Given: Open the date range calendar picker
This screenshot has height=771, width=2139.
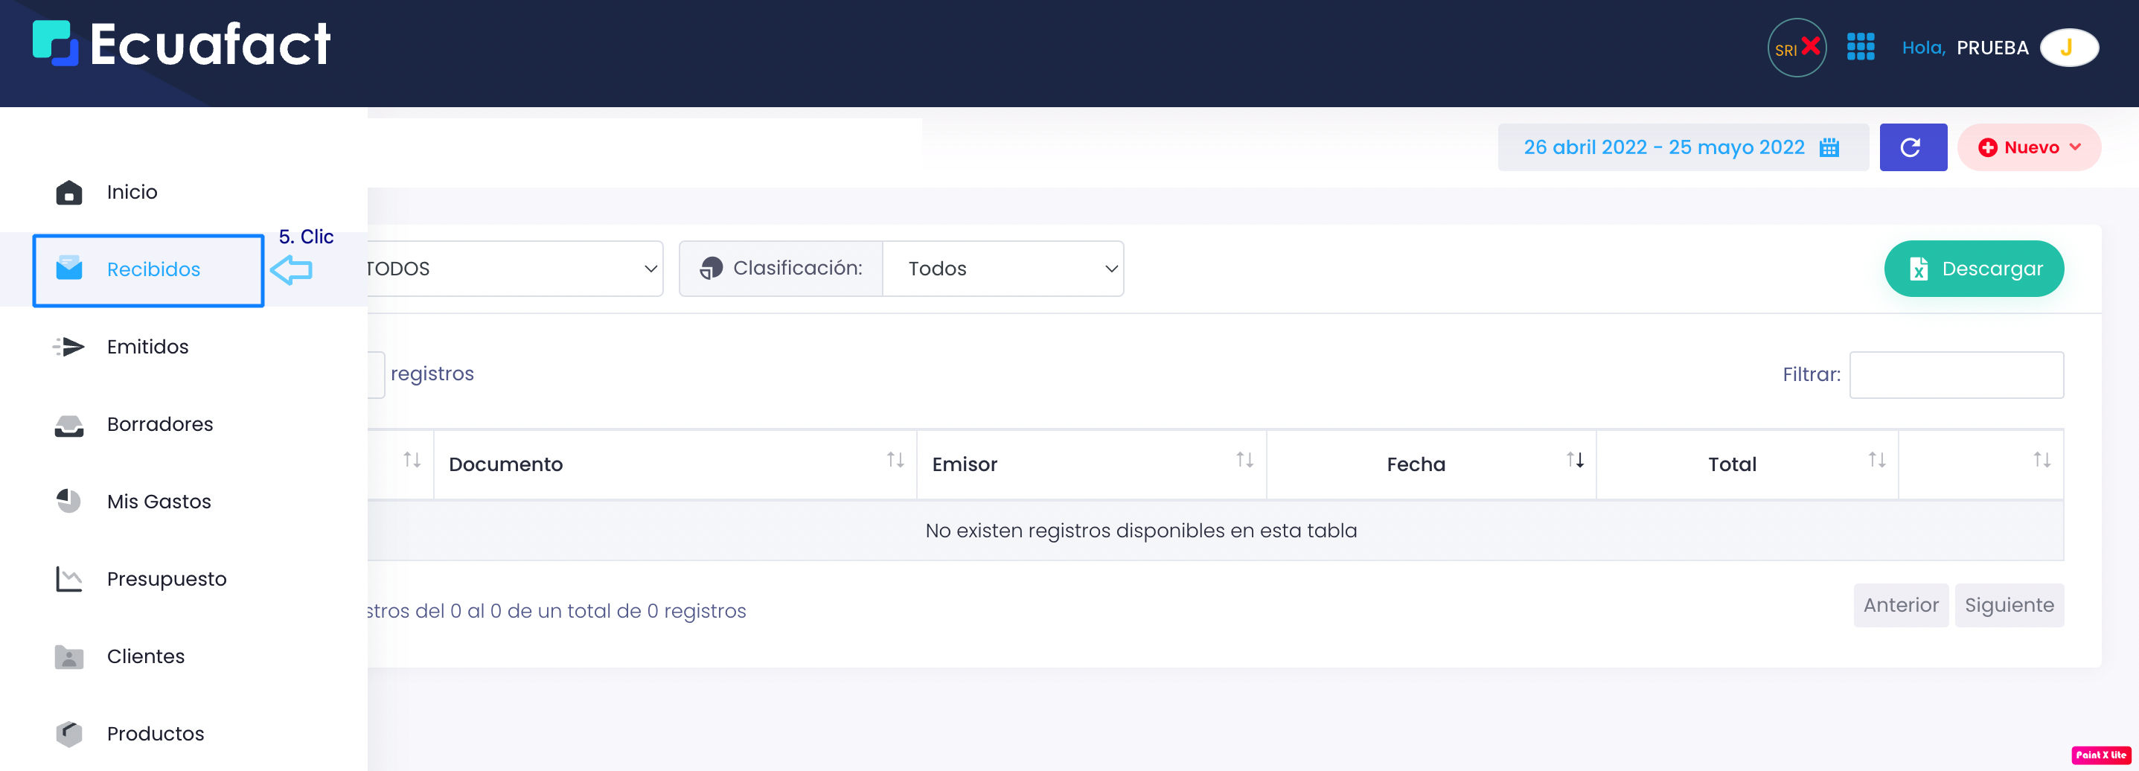Looking at the screenshot, I should tap(1829, 147).
